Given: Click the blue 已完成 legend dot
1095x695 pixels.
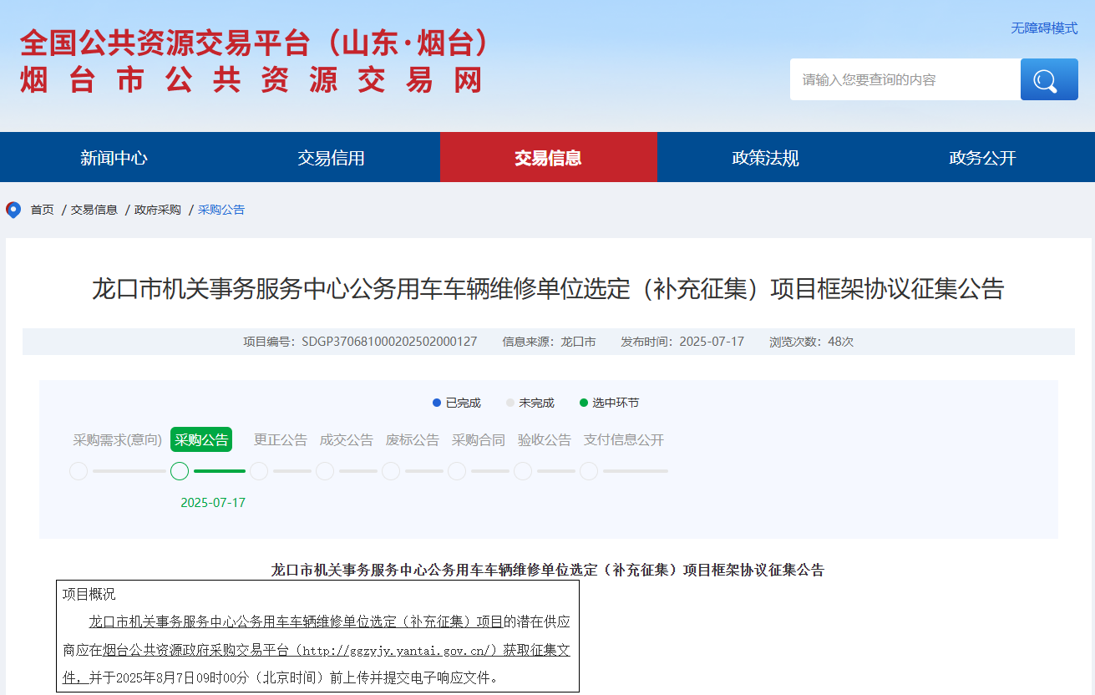Looking at the screenshot, I should pos(437,403).
